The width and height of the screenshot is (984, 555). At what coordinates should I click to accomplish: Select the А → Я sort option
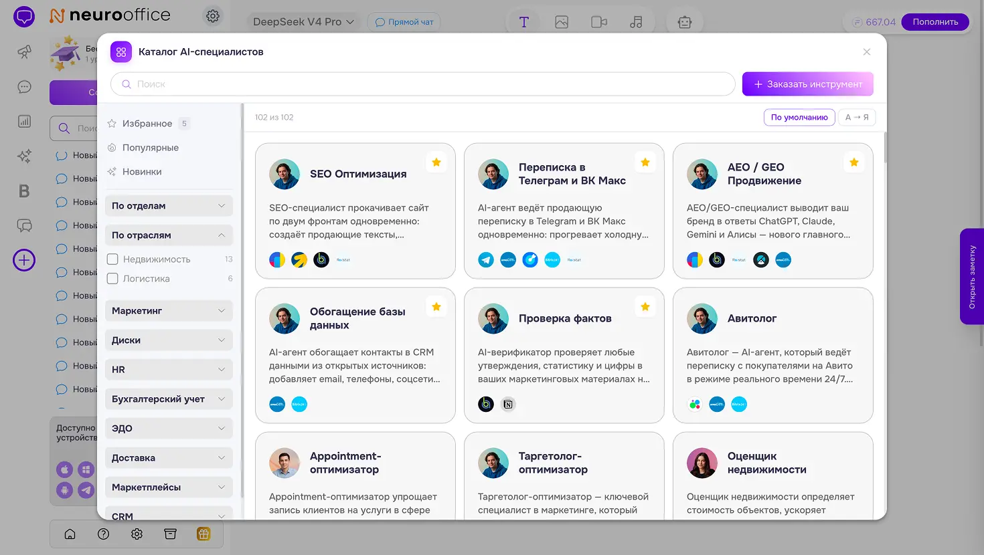coord(857,117)
